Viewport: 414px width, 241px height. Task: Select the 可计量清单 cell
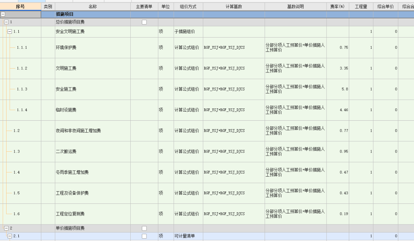pyautogui.click(x=188, y=236)
